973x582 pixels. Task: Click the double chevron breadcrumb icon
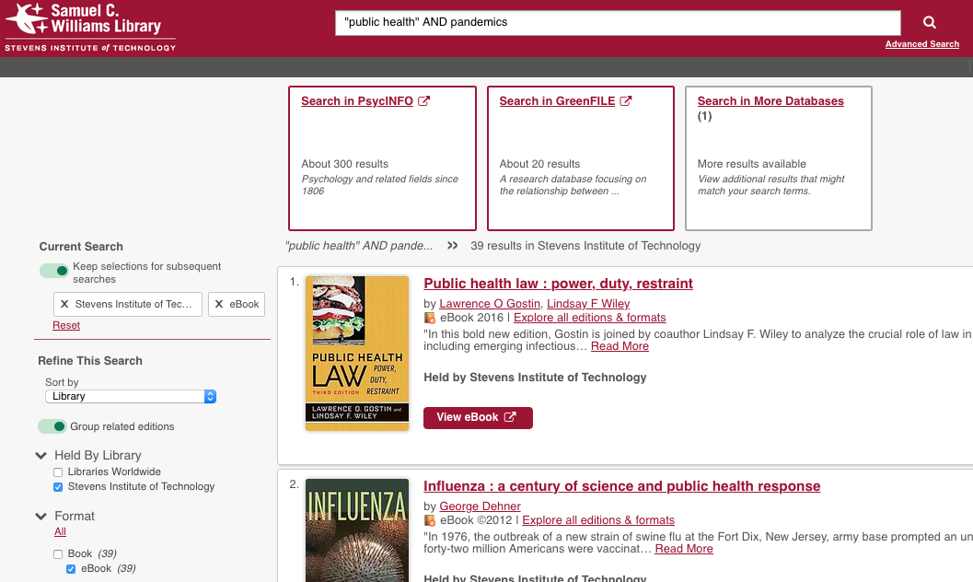[452, 246]
